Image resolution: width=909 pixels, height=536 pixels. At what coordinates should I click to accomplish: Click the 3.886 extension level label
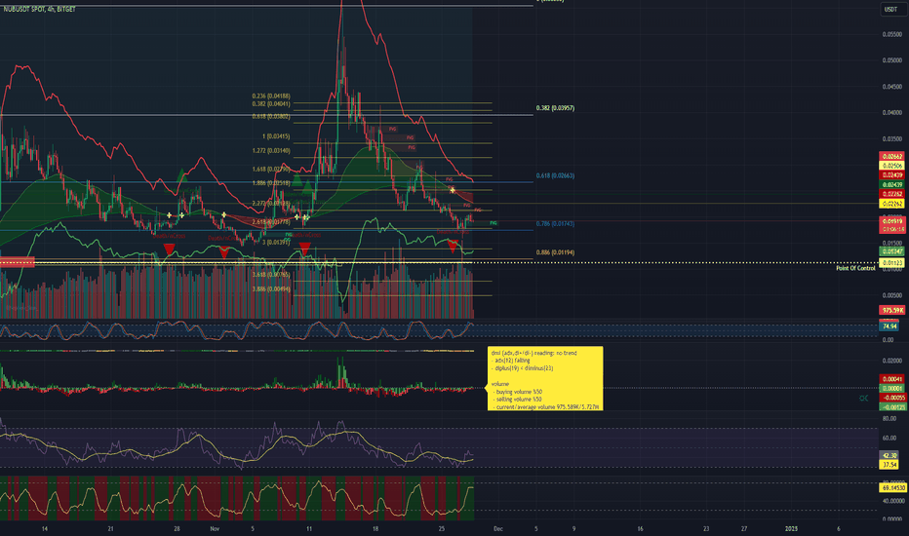pyautogui.click(x=271, y=289)
